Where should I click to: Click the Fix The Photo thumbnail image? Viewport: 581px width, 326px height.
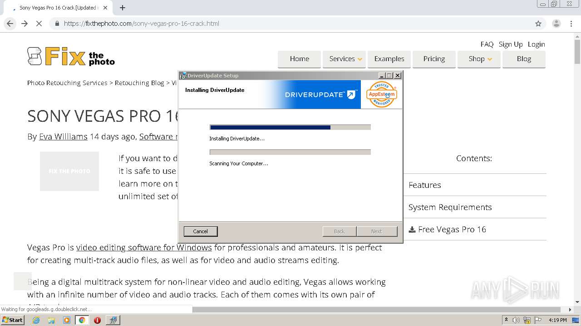coord(69,171)
